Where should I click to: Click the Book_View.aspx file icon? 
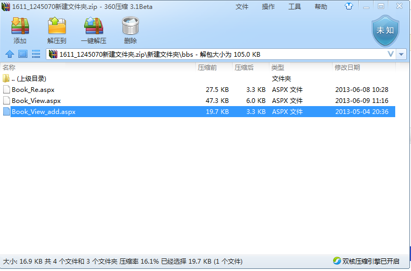click(6, 100)
